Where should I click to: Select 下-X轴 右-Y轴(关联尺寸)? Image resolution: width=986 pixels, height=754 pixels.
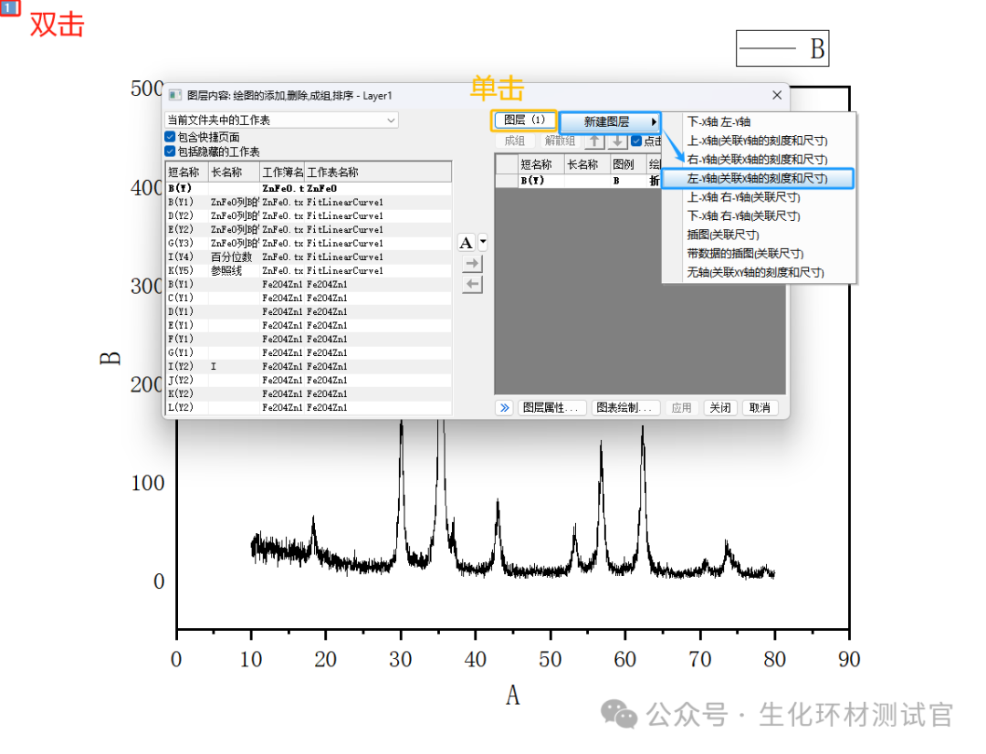(759, 215)
